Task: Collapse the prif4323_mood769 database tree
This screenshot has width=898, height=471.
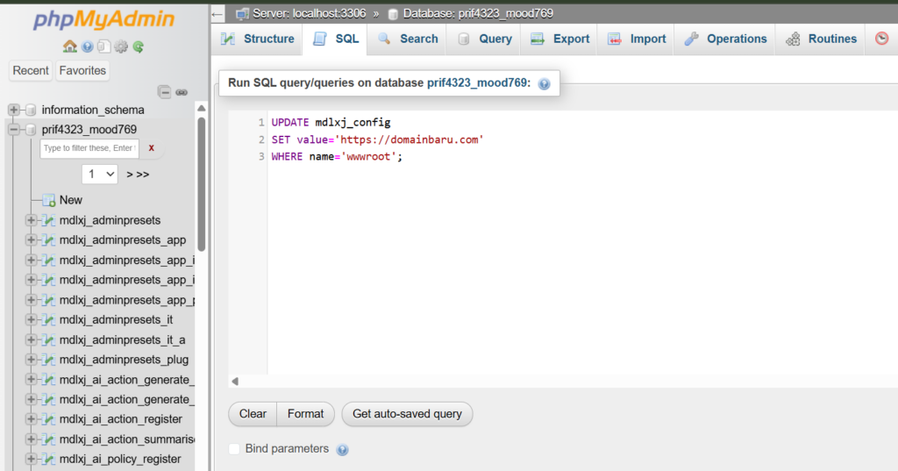Action: click(x=14, y=130)
